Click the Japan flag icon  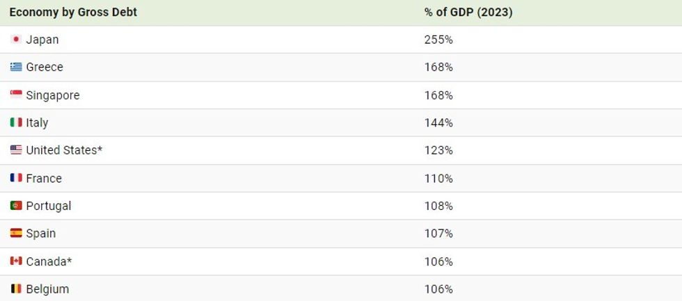(x=16, y=40)
